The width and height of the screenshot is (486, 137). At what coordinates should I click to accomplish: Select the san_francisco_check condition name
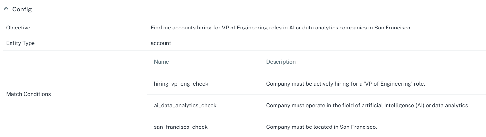pos(181,127)
